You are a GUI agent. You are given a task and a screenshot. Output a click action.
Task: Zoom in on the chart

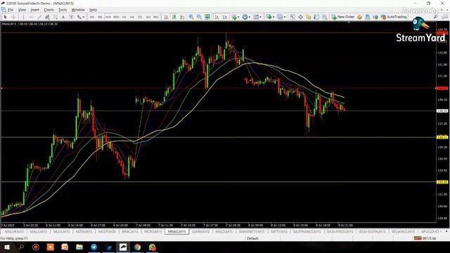[191, 17]
